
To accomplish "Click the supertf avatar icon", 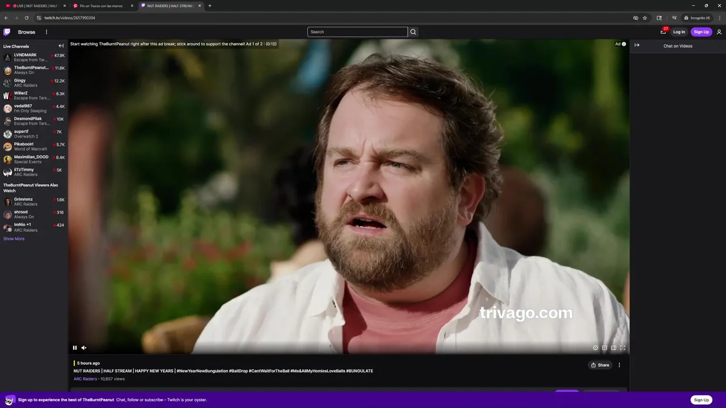I will tap(7, 134).
